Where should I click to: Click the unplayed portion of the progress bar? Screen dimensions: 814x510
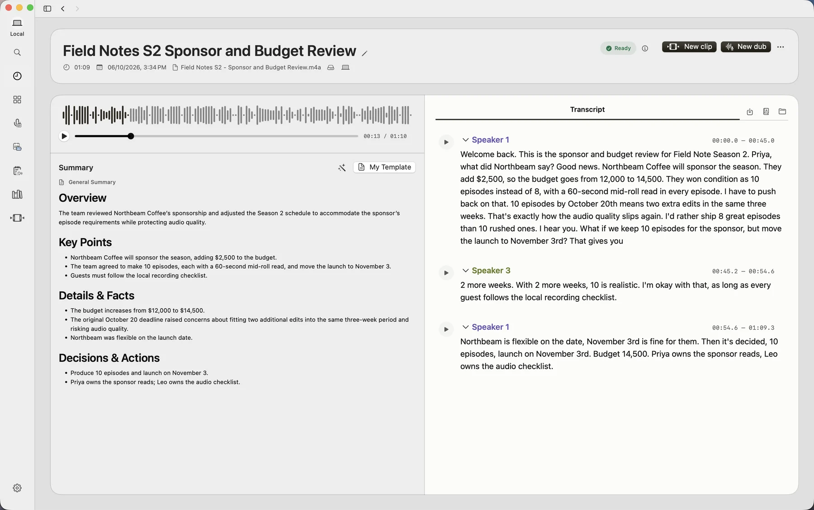[246, 136]
